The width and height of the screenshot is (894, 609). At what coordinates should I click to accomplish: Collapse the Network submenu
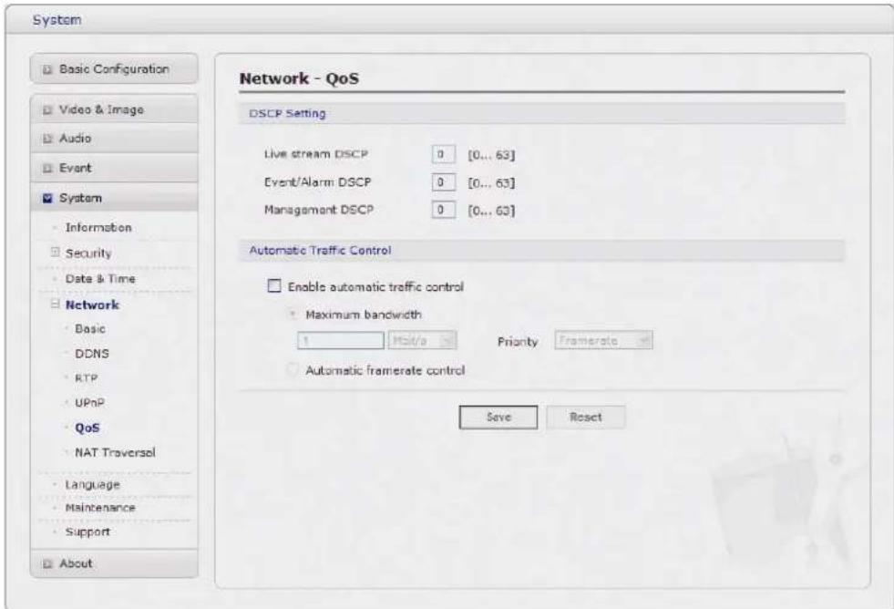(92, 304)
